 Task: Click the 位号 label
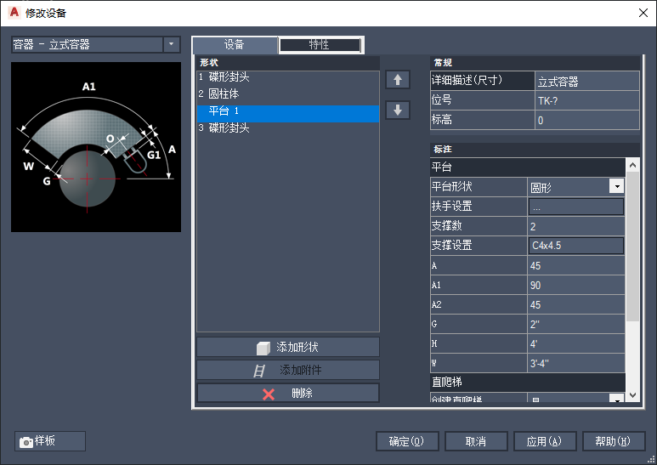pos(442,100)
